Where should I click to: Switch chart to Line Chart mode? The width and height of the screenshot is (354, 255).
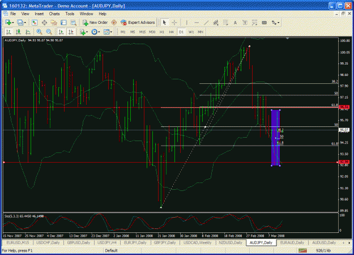tap(28, 32)
